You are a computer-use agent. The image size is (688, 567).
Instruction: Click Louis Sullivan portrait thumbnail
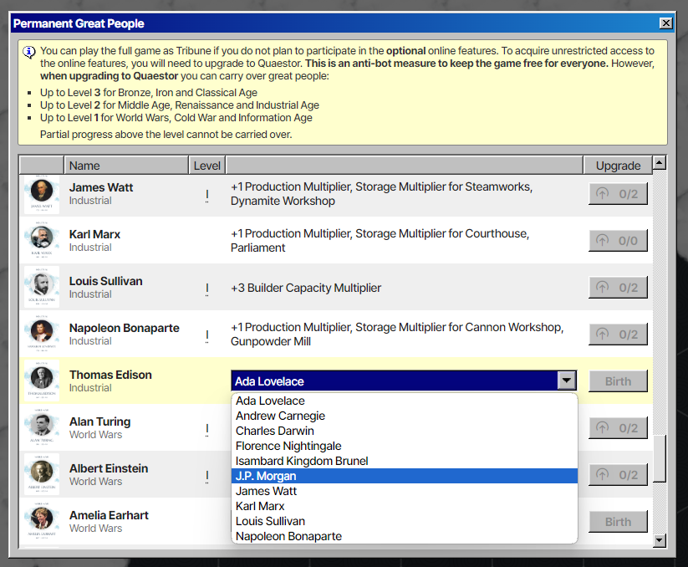point(42,288)
